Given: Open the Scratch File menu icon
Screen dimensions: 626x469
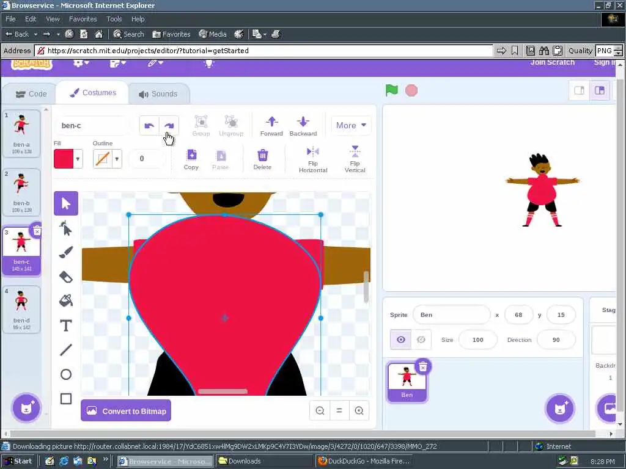Looking at the screenshot, I should [118, 63].
